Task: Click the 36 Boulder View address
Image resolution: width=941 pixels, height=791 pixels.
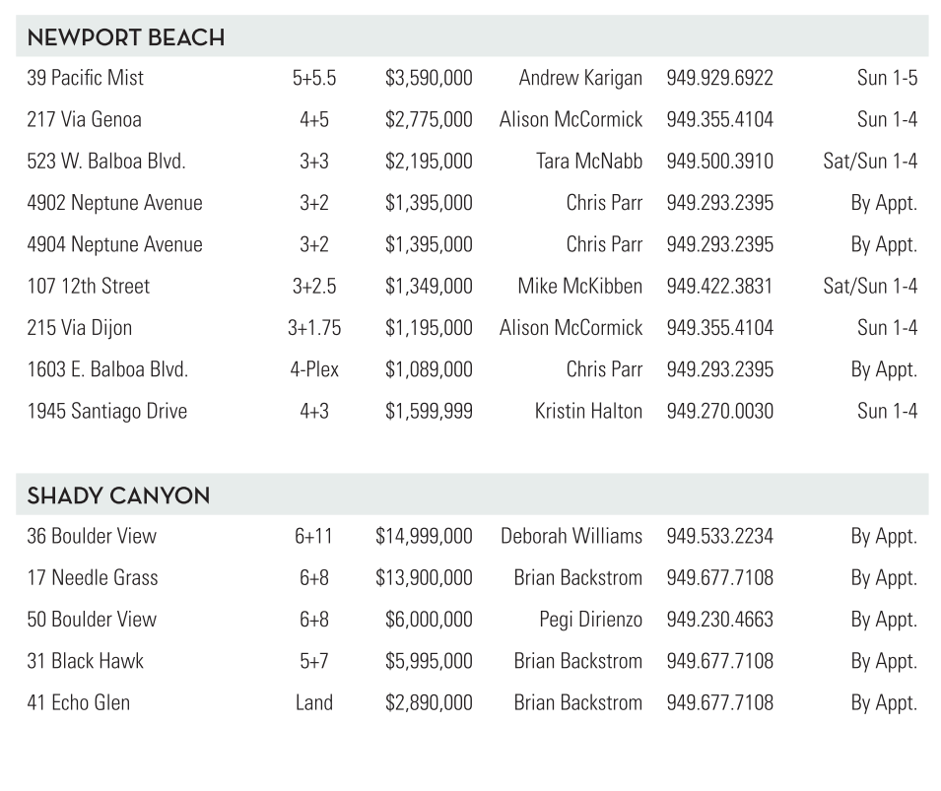Action: (x=92, y=537)
